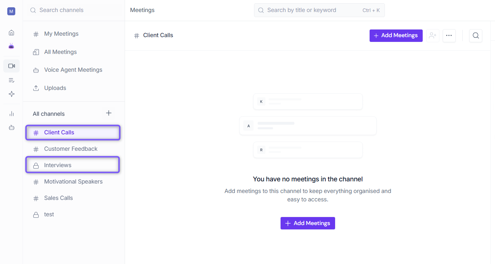Screen dimensions: 495x264
Task: Click the add member person icon
Action: 432,36
